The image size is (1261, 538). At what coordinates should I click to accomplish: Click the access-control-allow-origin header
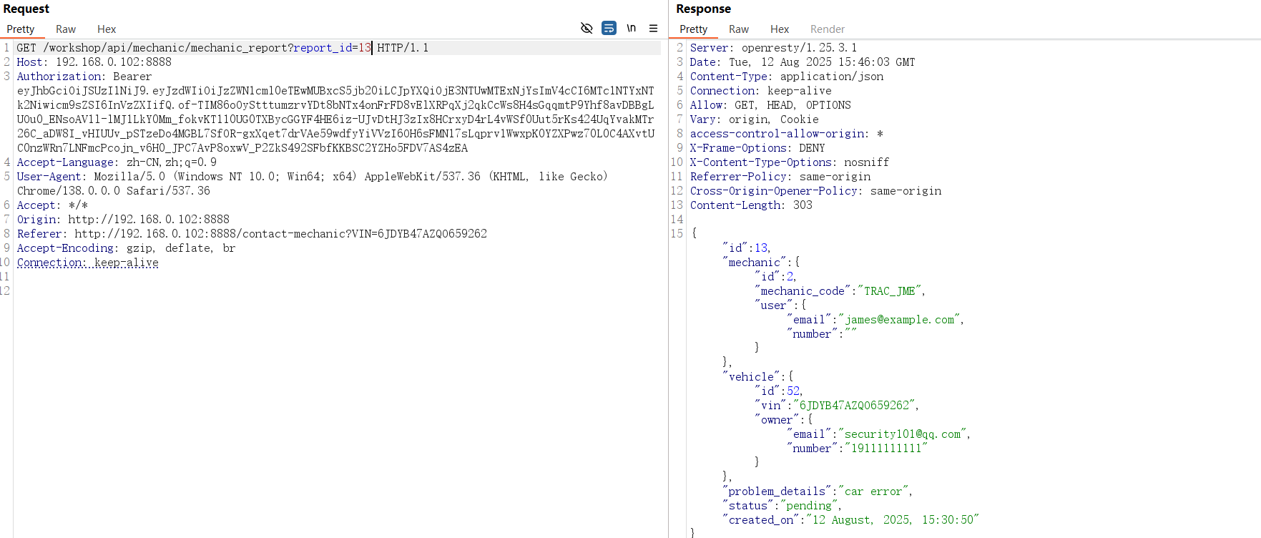tap(786, 134)
